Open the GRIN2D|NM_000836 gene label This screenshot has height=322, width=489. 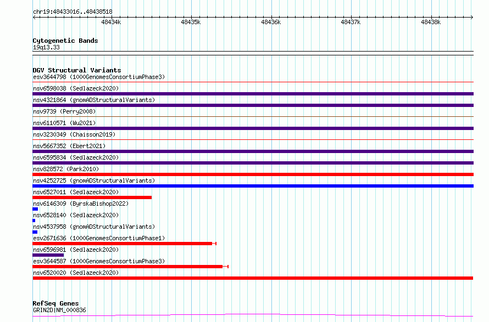(x=59, y=310)
